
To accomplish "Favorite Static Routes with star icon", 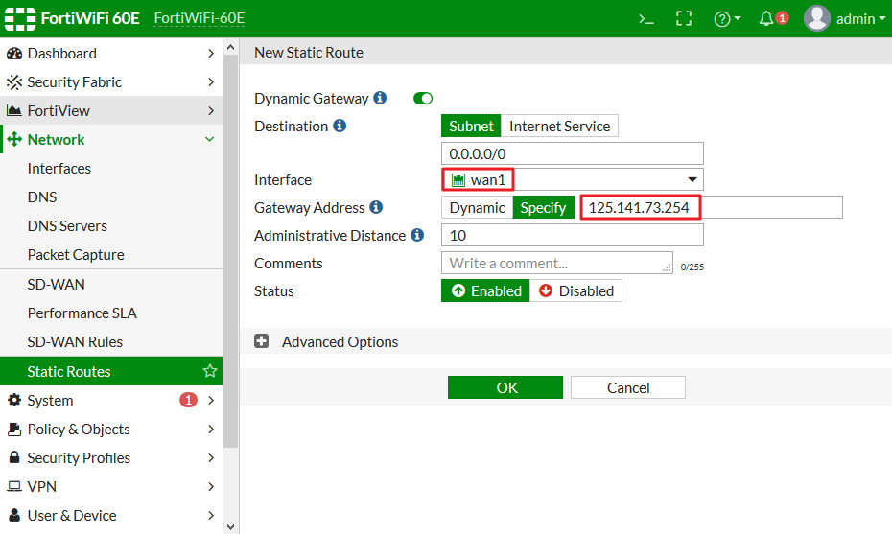I will click(x=210, y=371).
